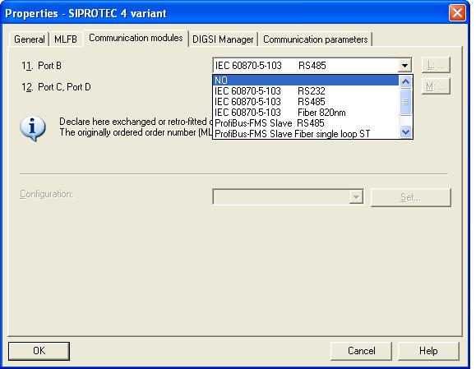Click the '11. Port B' label

tap(41, 66)
